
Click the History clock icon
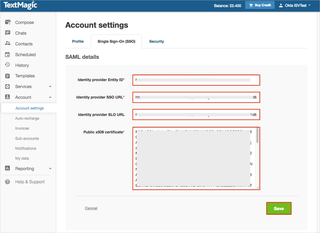click(x=8, y=65)
